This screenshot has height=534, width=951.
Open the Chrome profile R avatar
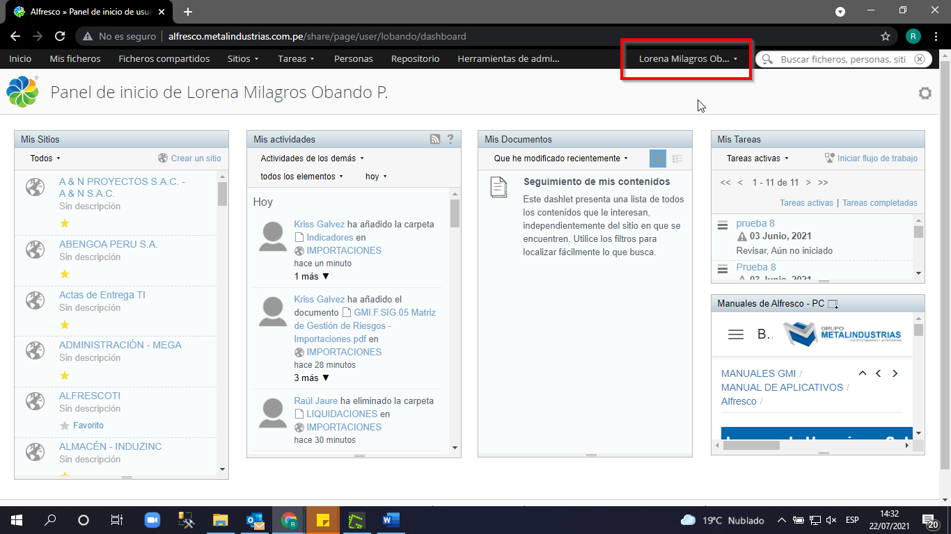click(913, 36)
